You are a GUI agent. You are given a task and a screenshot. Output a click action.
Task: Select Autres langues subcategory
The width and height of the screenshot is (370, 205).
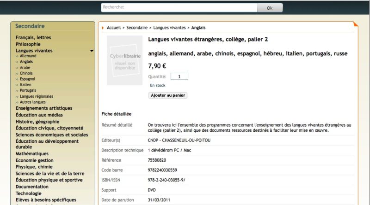click(32, 102)
